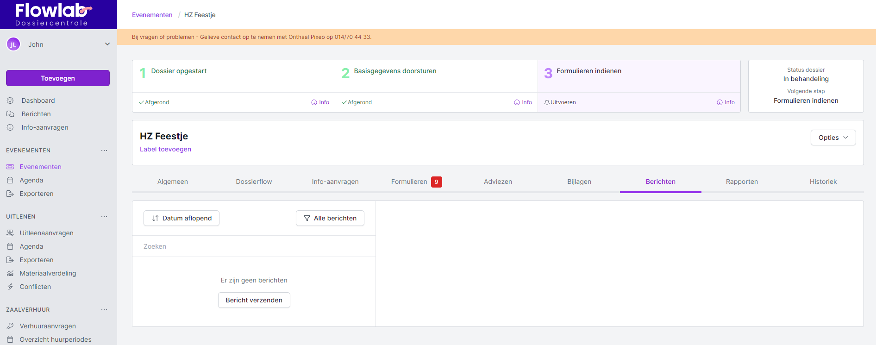
Task: Click the Uitleenaanvragen sidebar icon
Action: click(10, 233)
